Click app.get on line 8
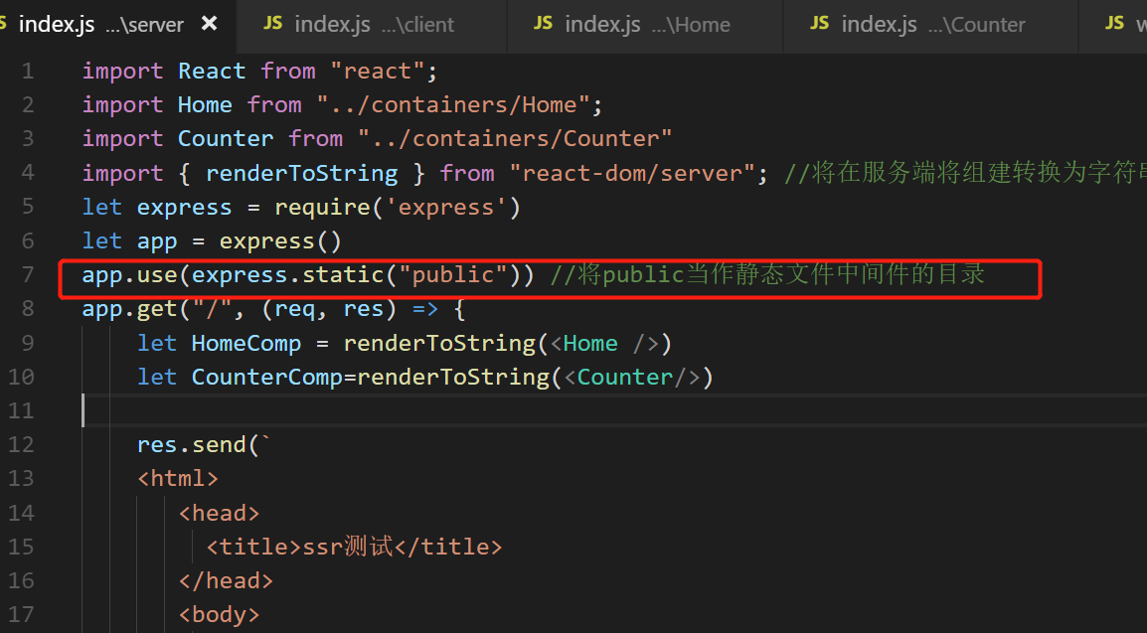This screenshot has width=1147, height=633. pos(129,309)
